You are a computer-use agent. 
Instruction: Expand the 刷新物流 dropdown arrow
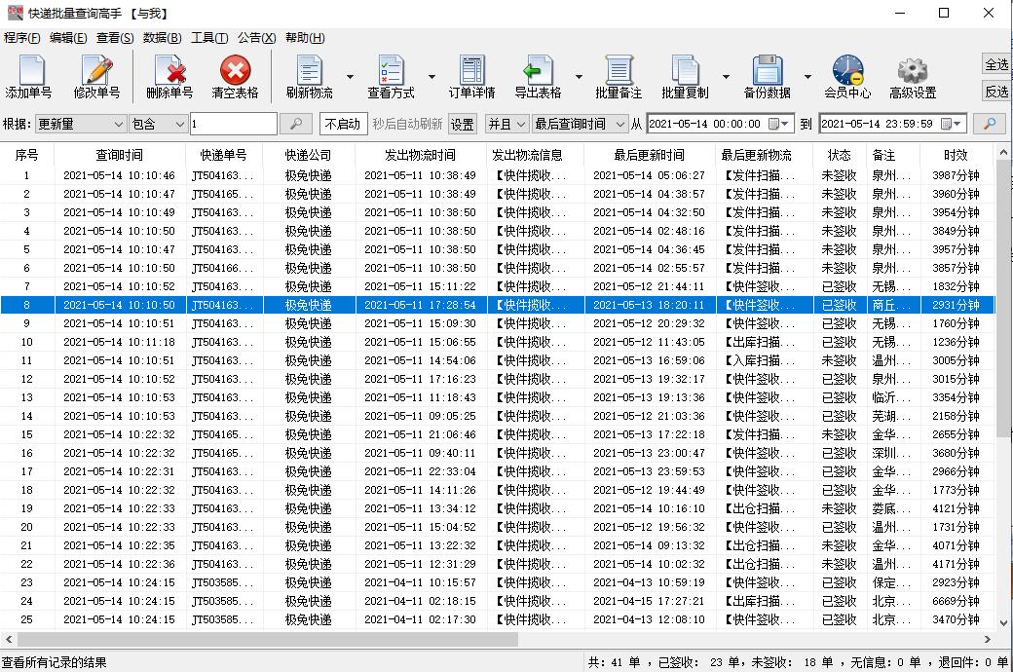click(x=350, y=77)
